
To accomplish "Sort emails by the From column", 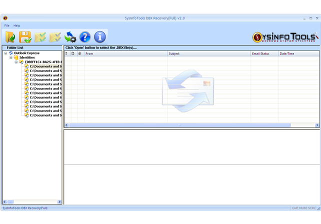I will tap(125, 53).
